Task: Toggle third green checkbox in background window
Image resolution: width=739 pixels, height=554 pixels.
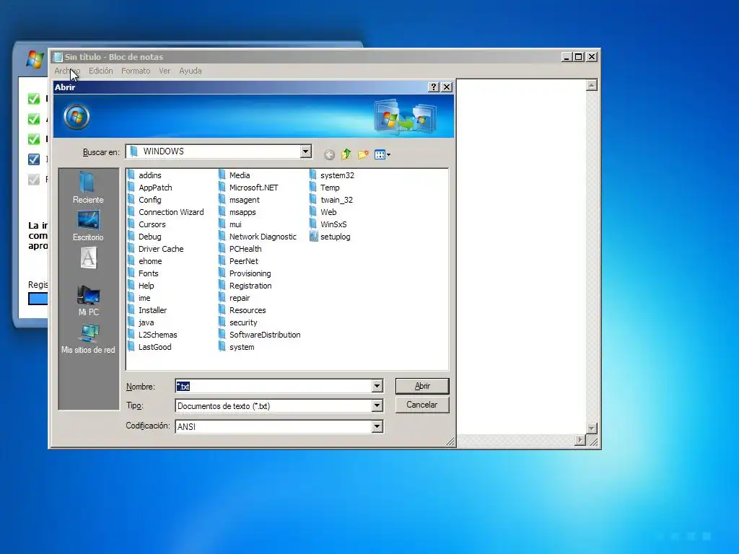Action: coord(33,139)
